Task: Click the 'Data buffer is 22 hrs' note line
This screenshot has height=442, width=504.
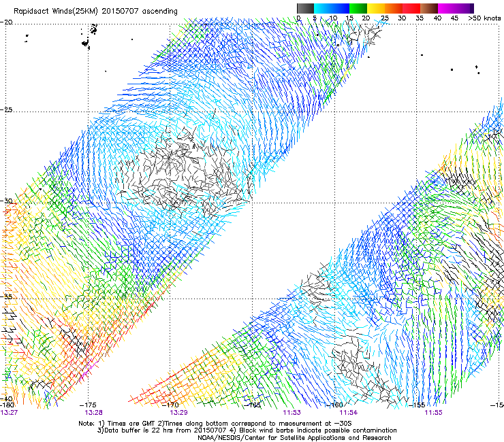Action: 247,430
